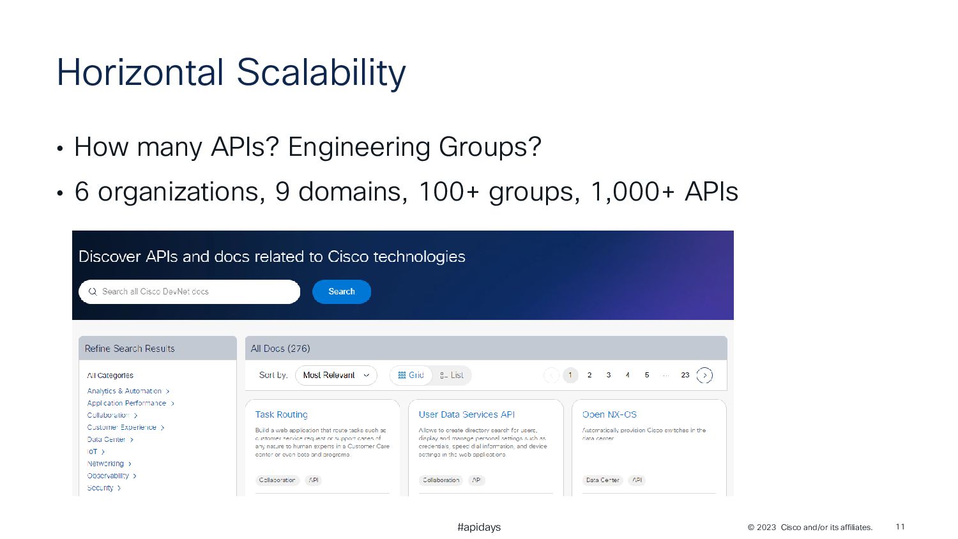Open Data Center category in sidebar

tap(106, 439)
